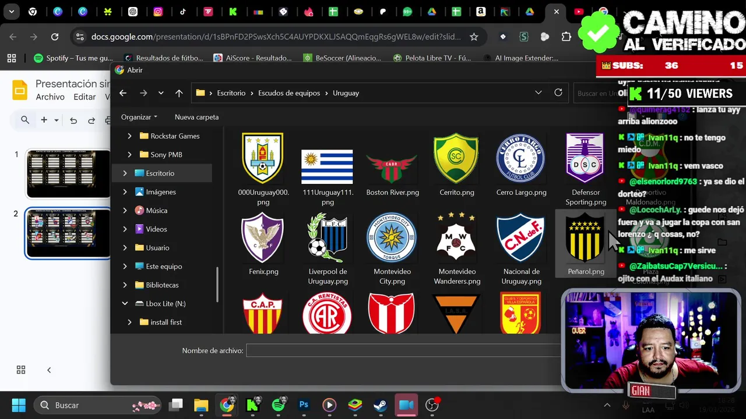746x419 pixels.
Task: Select the Peñarol.png file
Action: (586, 243)
